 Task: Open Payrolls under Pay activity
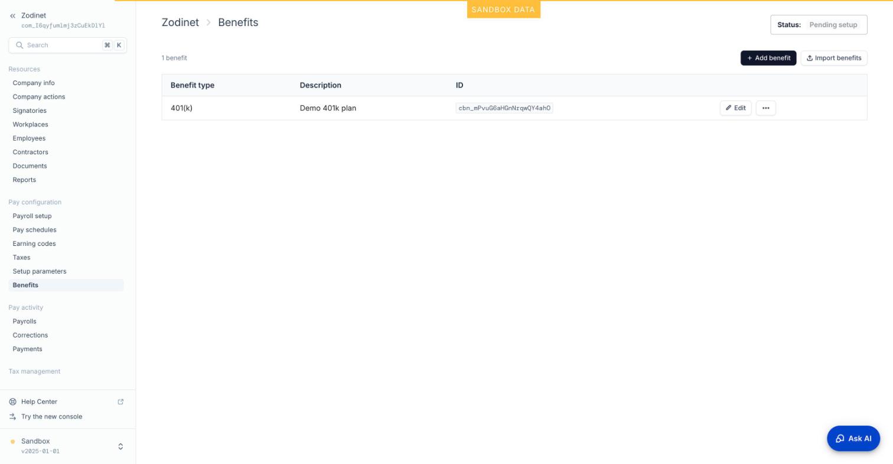coord(24,322)
